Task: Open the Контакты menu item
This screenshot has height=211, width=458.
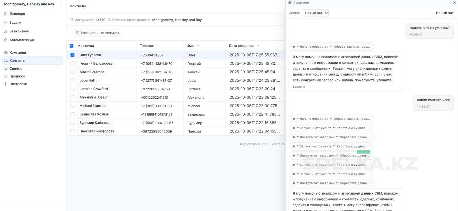Action: pyautogui.click(x=17, y=61)
